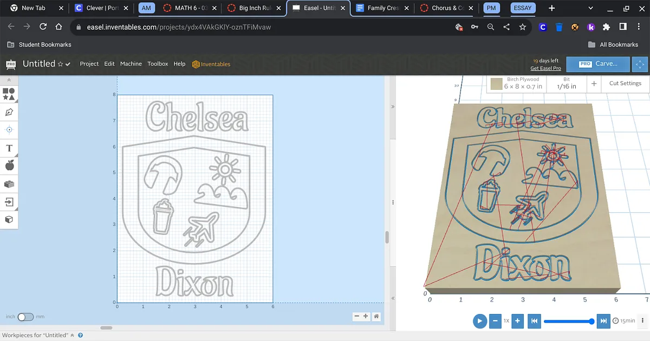Open the Toolbox menu

tap(158, 64)
